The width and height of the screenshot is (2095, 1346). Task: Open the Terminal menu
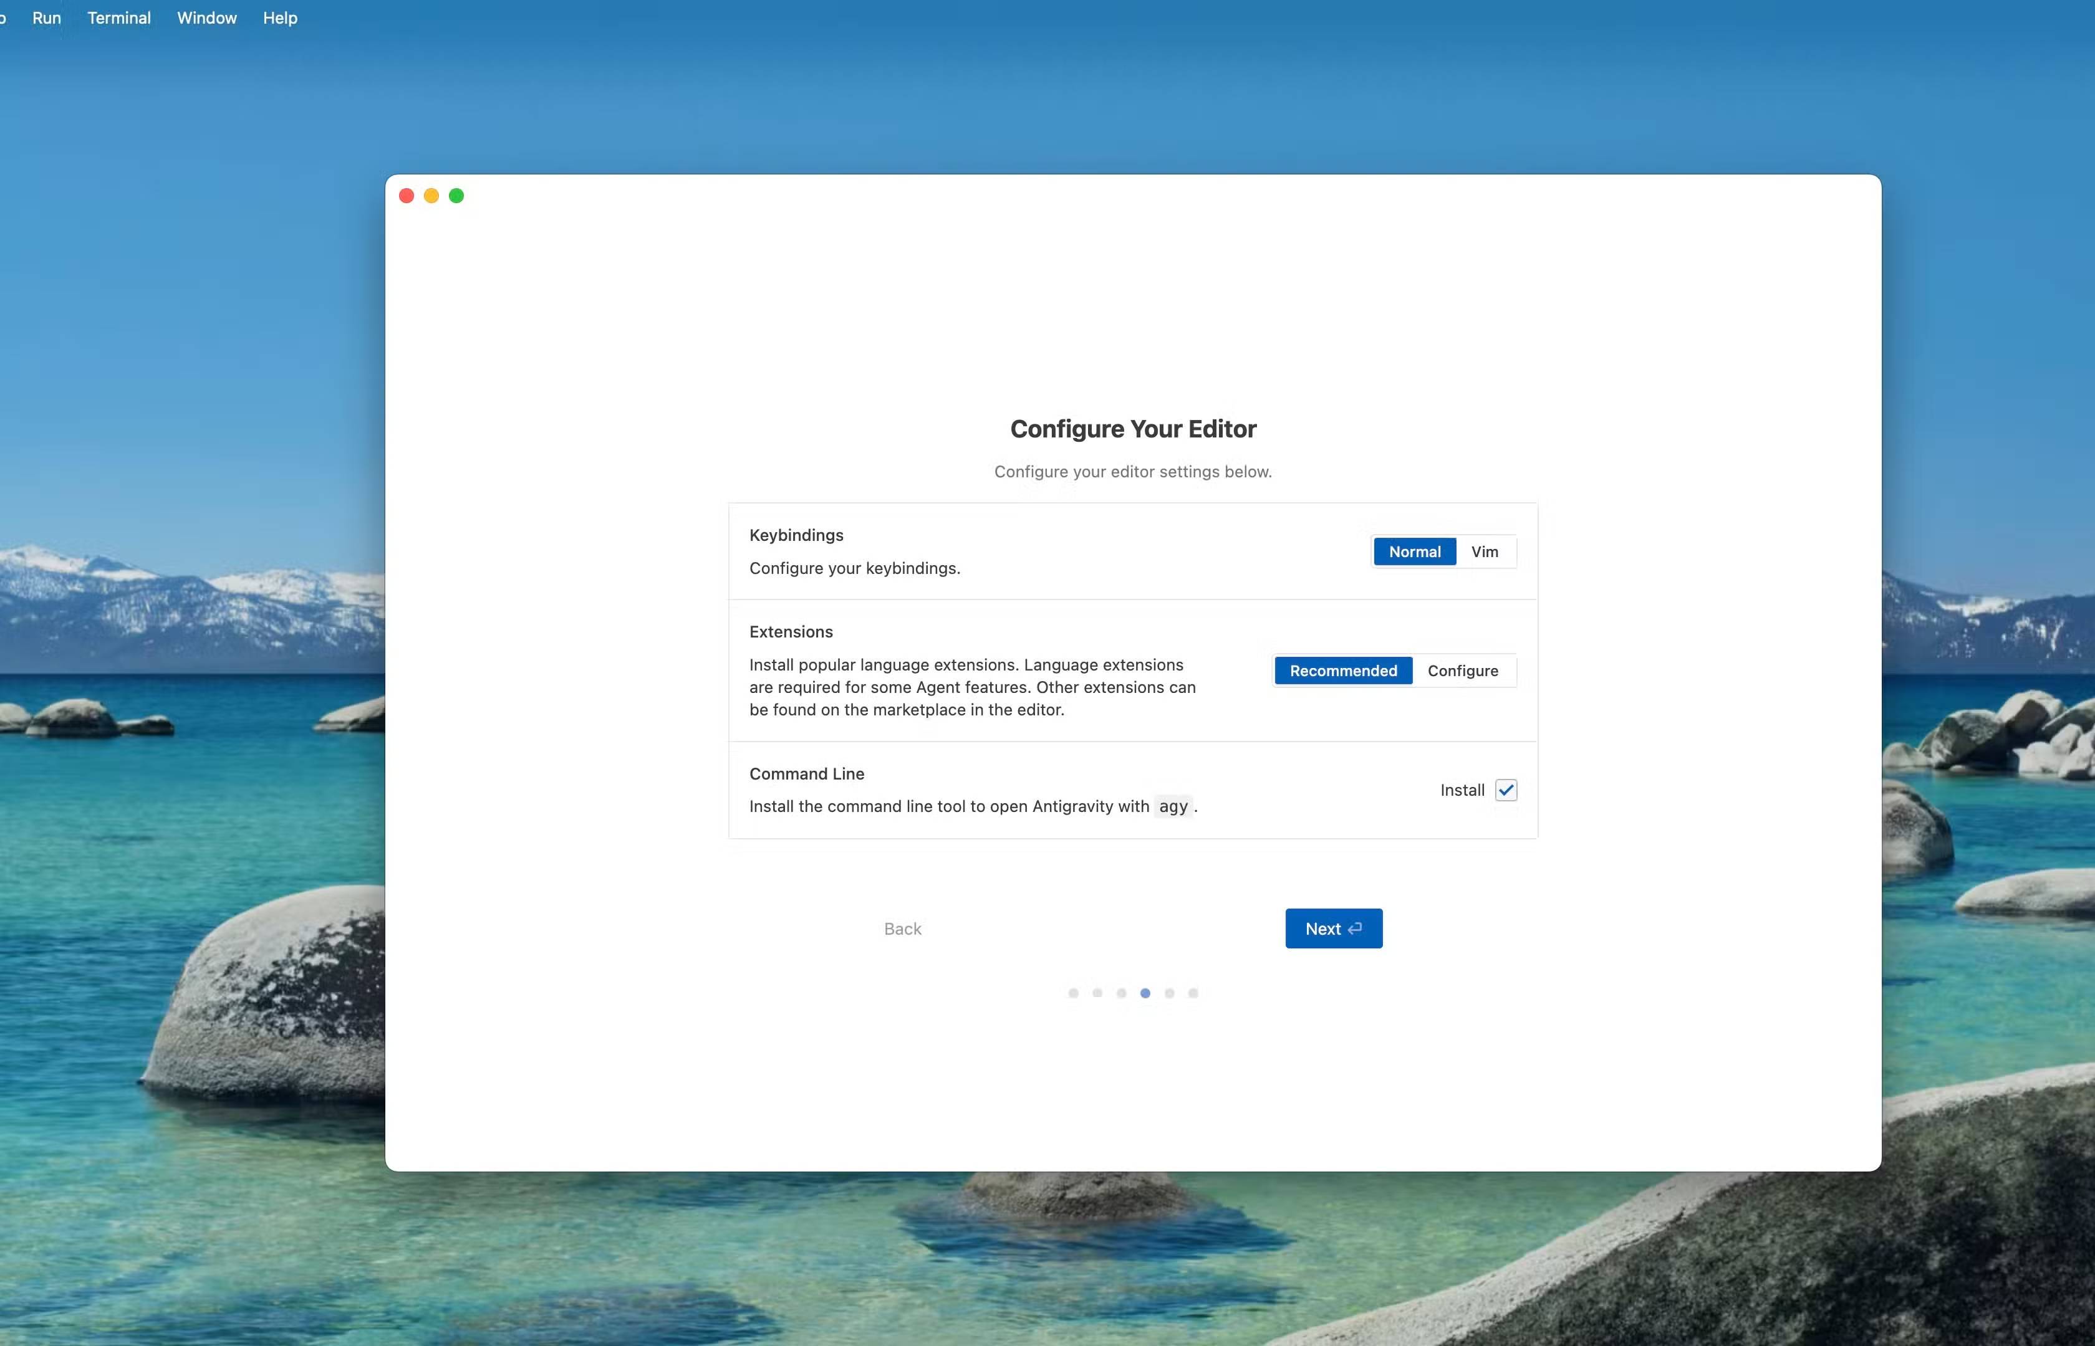119,17
